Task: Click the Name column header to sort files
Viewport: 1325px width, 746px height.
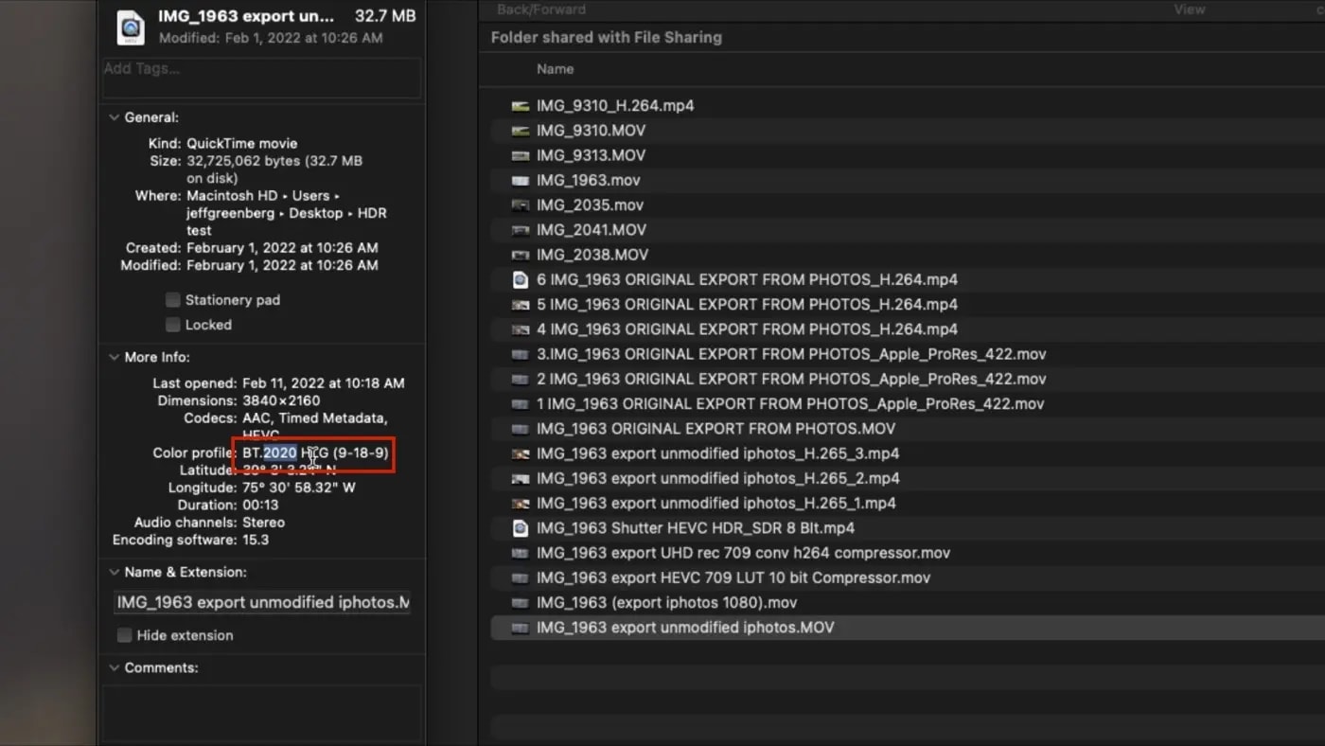Action: [x=555, y=68]
